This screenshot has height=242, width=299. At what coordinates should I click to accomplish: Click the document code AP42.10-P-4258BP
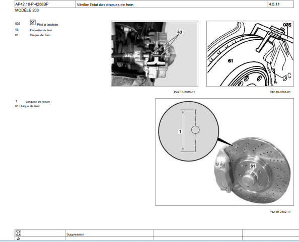(x=32, y=4)
